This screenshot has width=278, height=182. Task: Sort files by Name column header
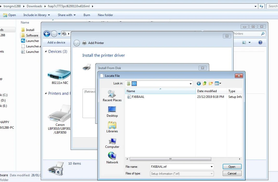click(x=160, y=91)
